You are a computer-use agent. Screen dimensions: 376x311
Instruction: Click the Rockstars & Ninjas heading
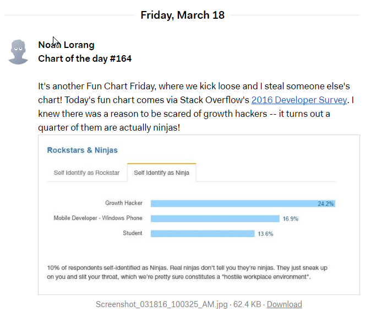pos(82,150)
